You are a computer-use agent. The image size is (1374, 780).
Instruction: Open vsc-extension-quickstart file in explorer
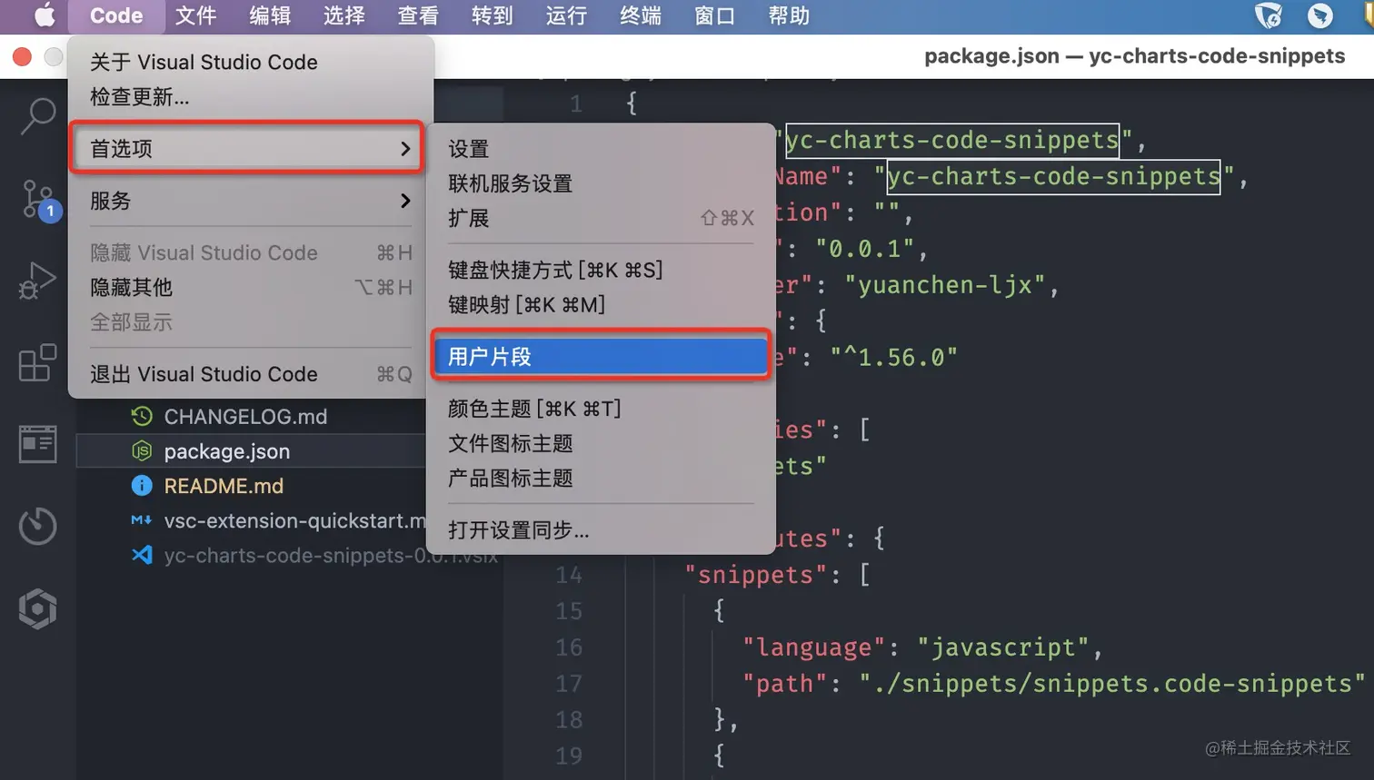[294, 521]
